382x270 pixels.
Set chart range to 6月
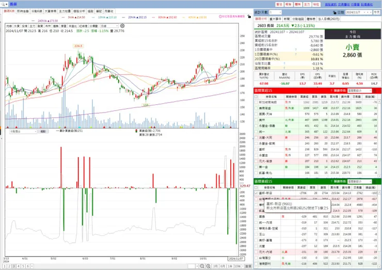click(x=222, y=266)
